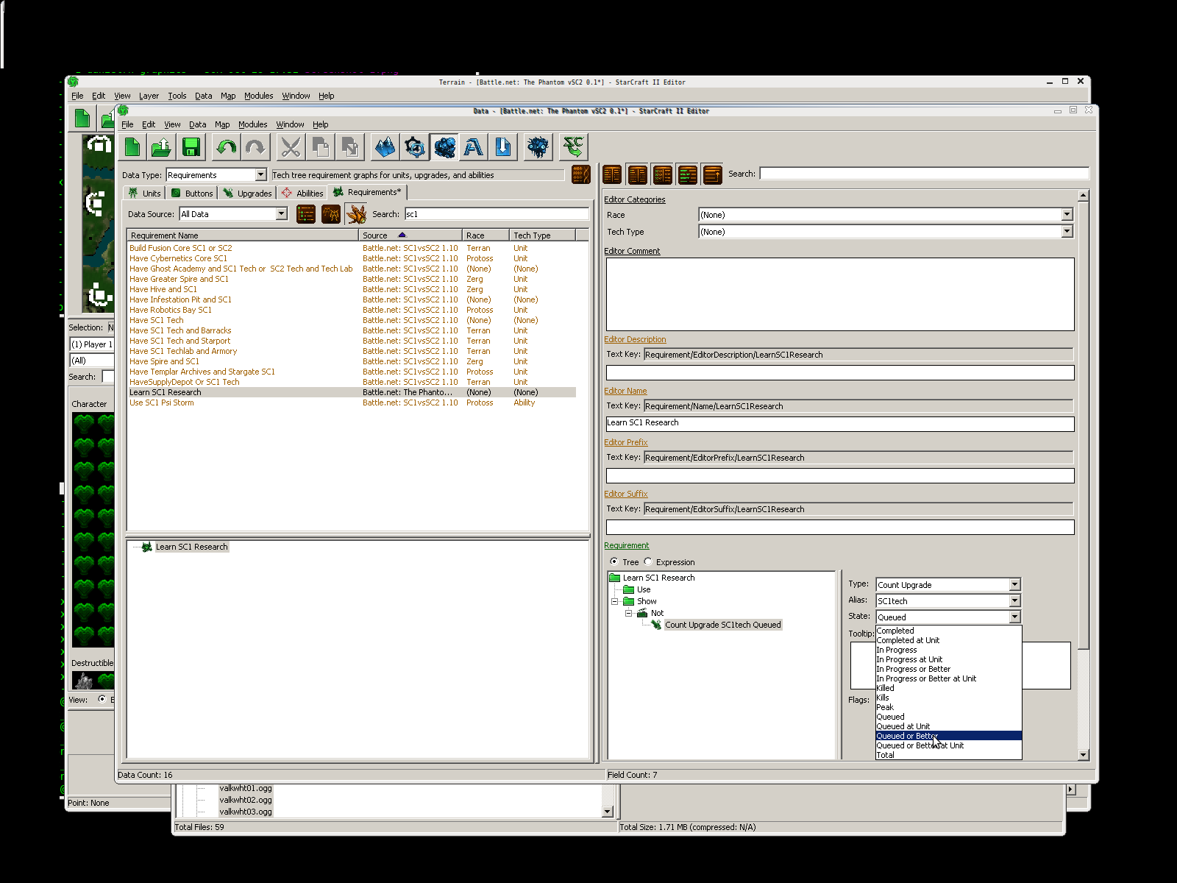1177x883 pixels.
Task: Collapse the Show folder tree node
Action: tap(615, 601)
